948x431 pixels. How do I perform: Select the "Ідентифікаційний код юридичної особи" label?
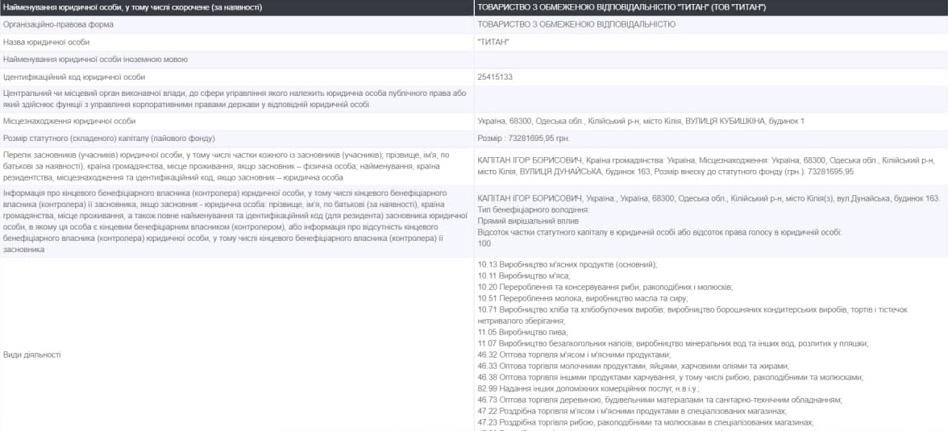coord(74,77)
